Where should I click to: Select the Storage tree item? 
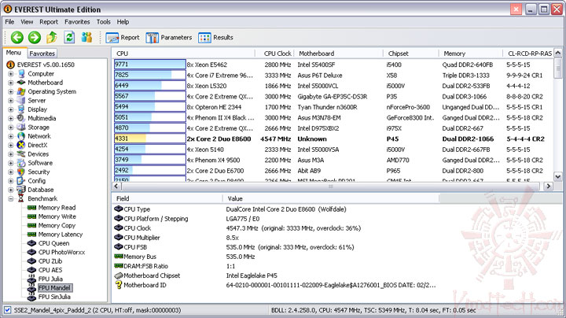pos(39,128)
